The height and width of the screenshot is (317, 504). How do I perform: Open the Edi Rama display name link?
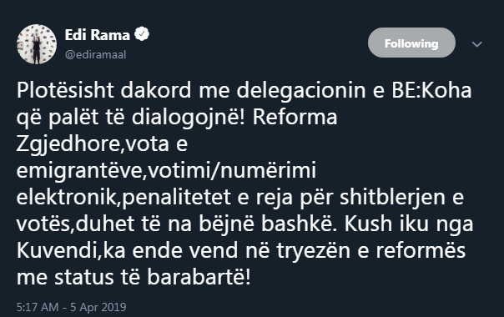click(x=97, y=35)
